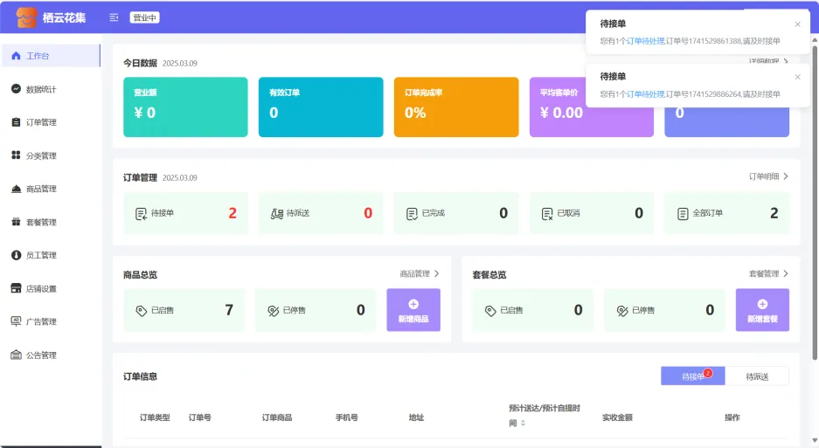This screenshot has width=819, height=448.
Task: Click the 新增套餐 button
Action: coord(761,310)
